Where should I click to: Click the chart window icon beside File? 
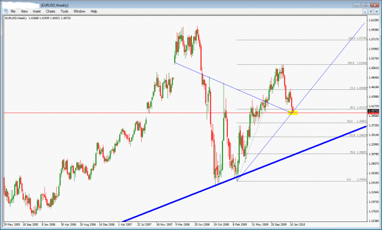(6, 11)
